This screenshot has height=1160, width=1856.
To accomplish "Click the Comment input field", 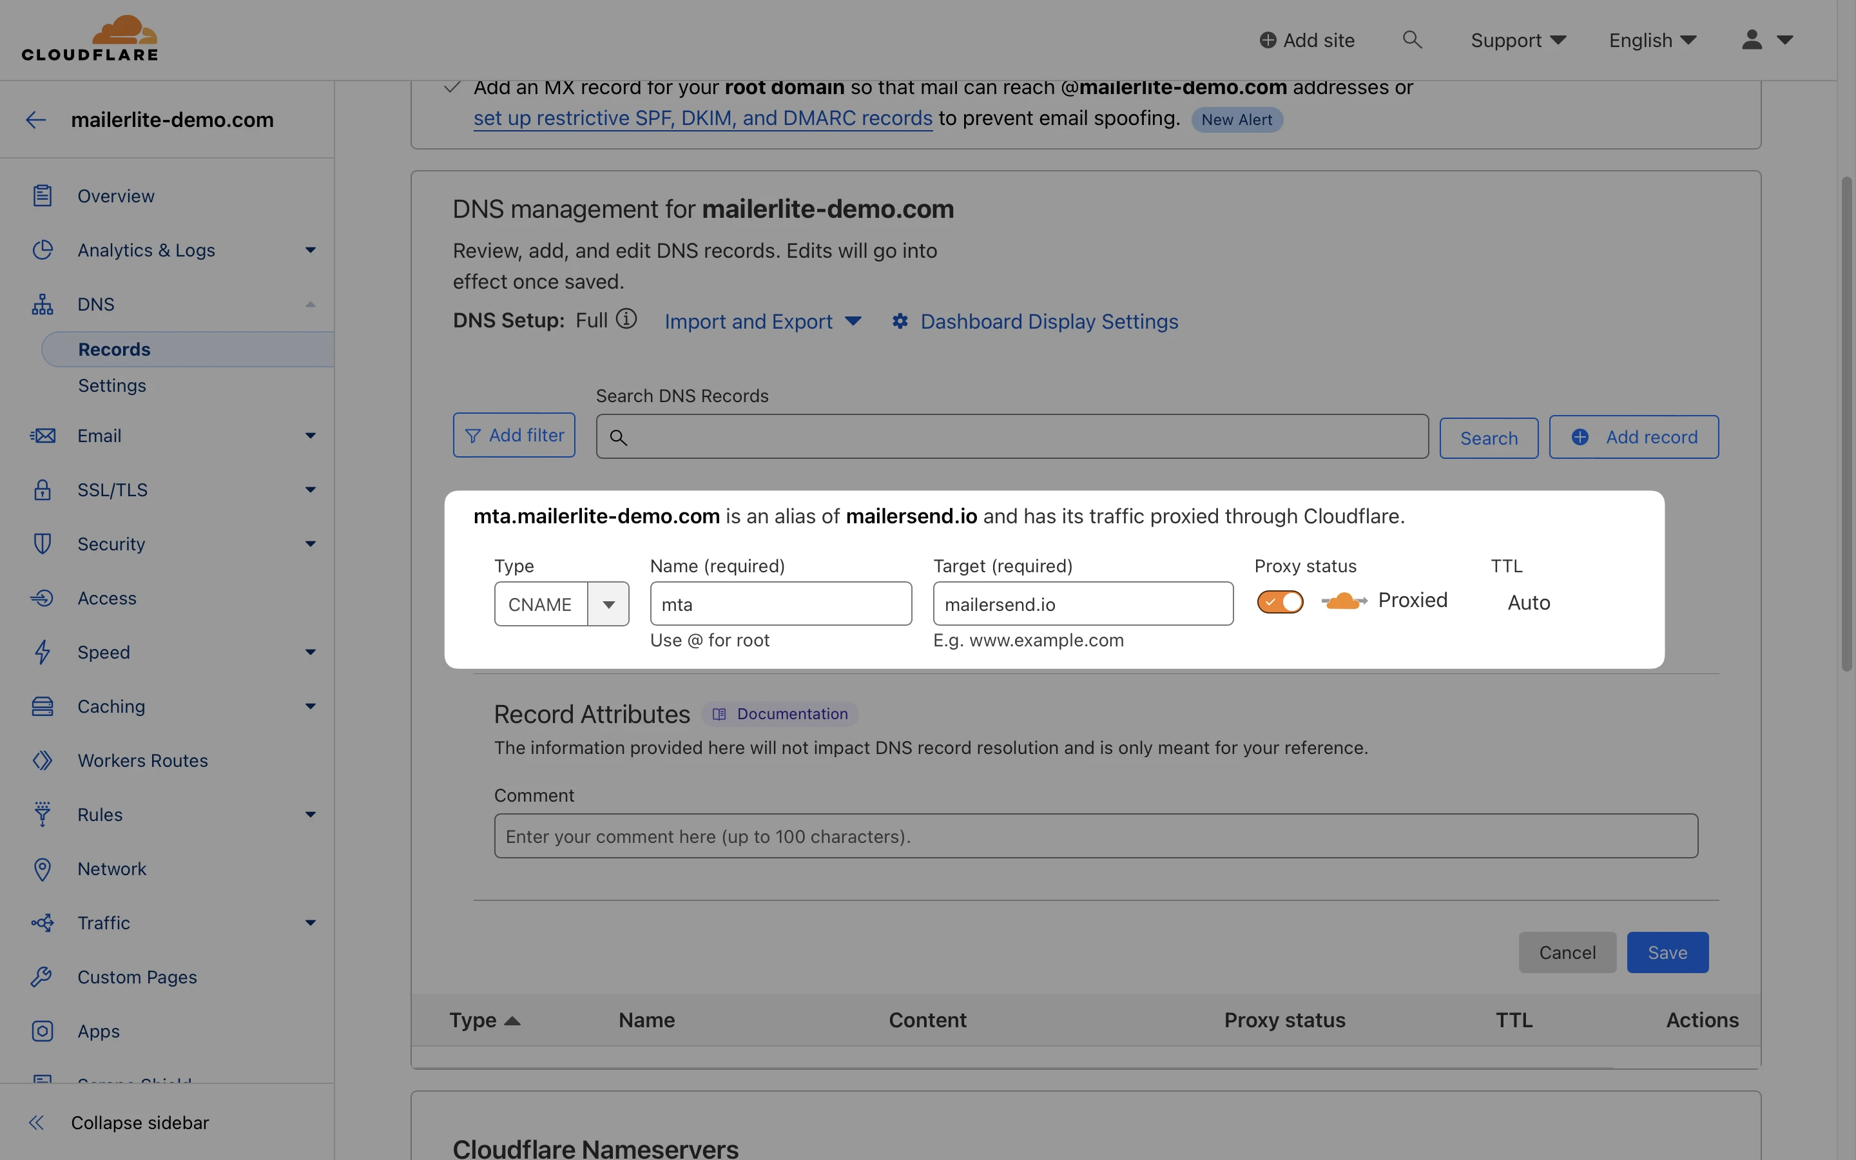I will (x=1095, y=836).
